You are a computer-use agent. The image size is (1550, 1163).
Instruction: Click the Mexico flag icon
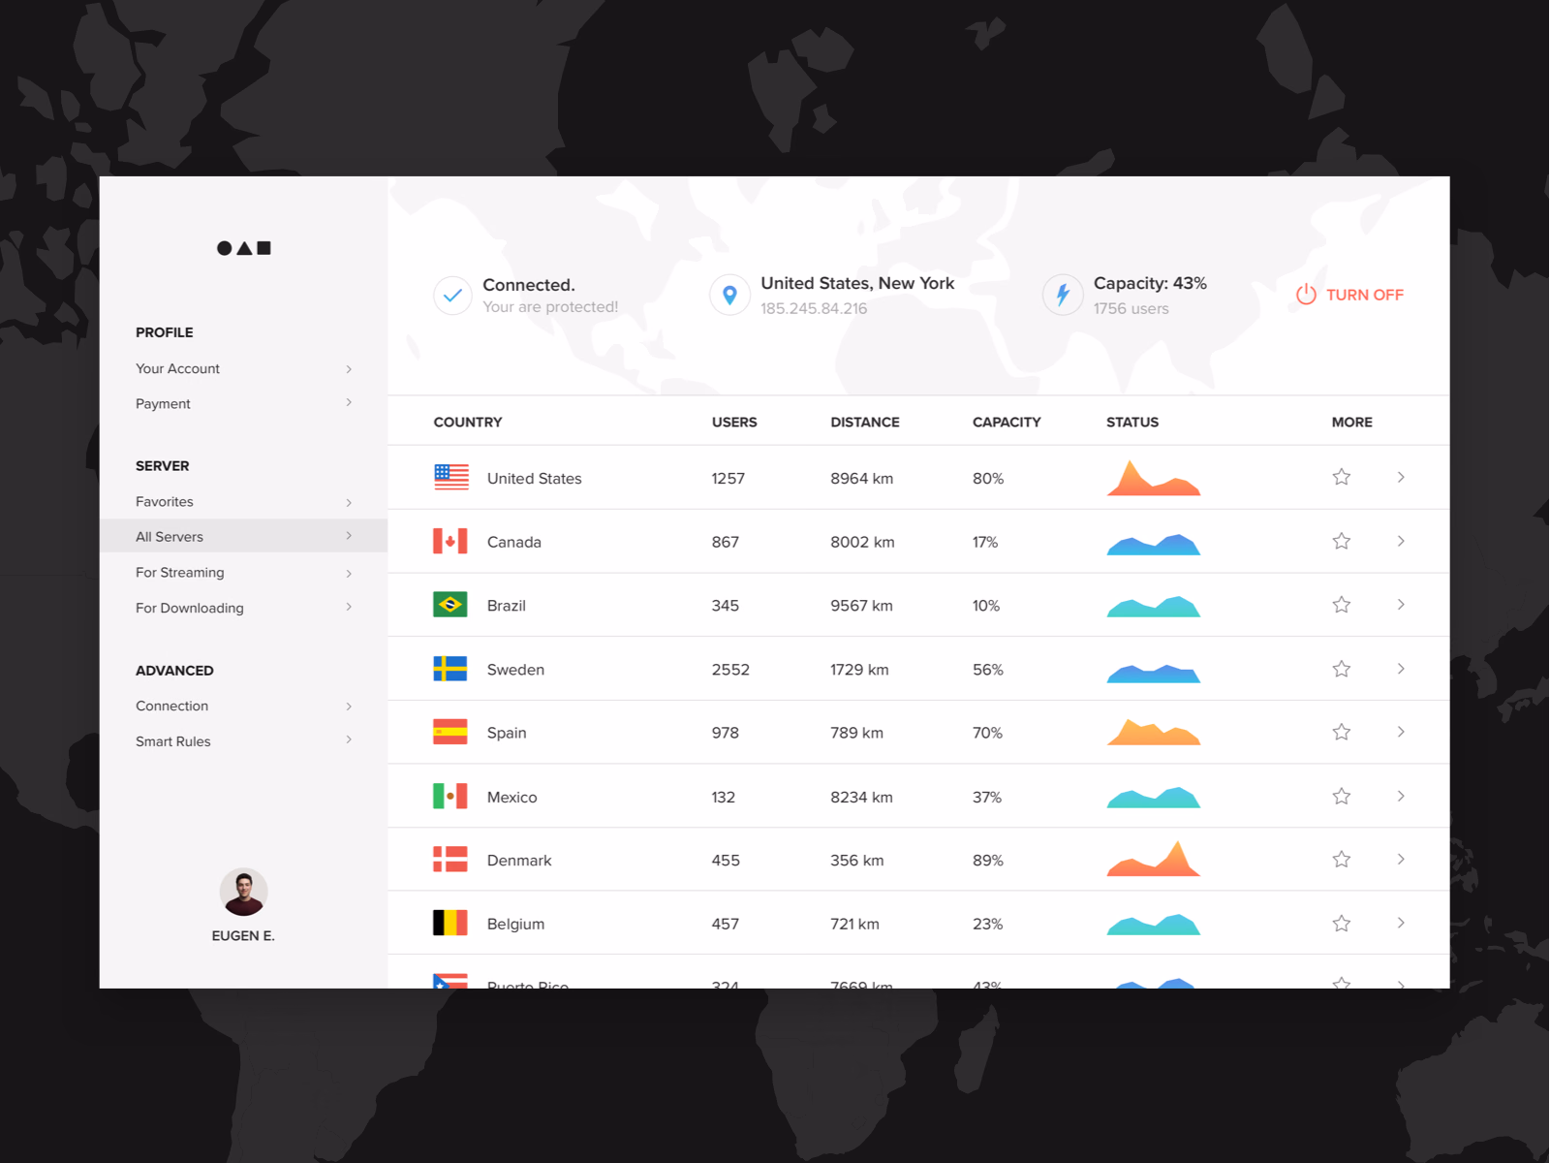(450, 796)
